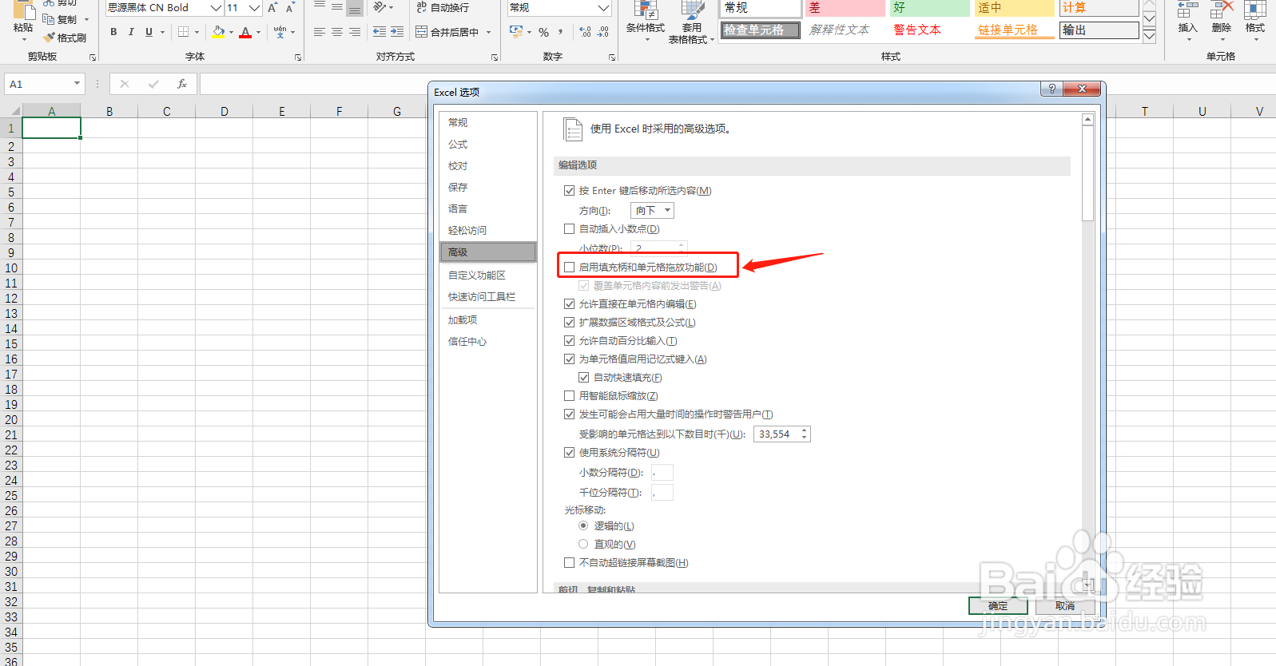Click the decrease decimal places icon
The width and height of the screenshot is (1276, 666).
(603, 32)
